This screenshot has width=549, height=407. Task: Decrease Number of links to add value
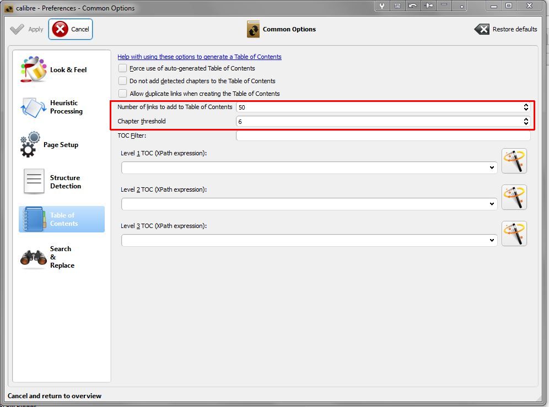pos(526,109)
